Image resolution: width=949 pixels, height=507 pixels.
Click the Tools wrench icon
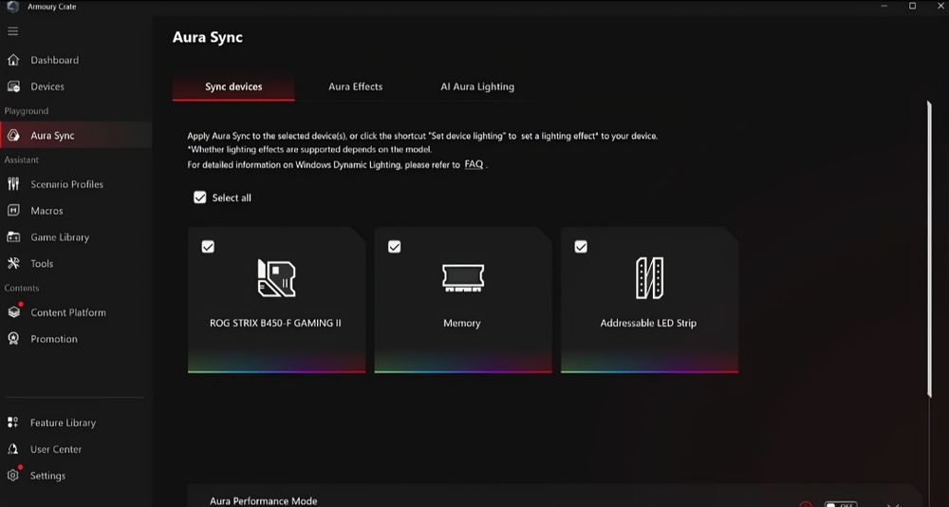[13, 264]
